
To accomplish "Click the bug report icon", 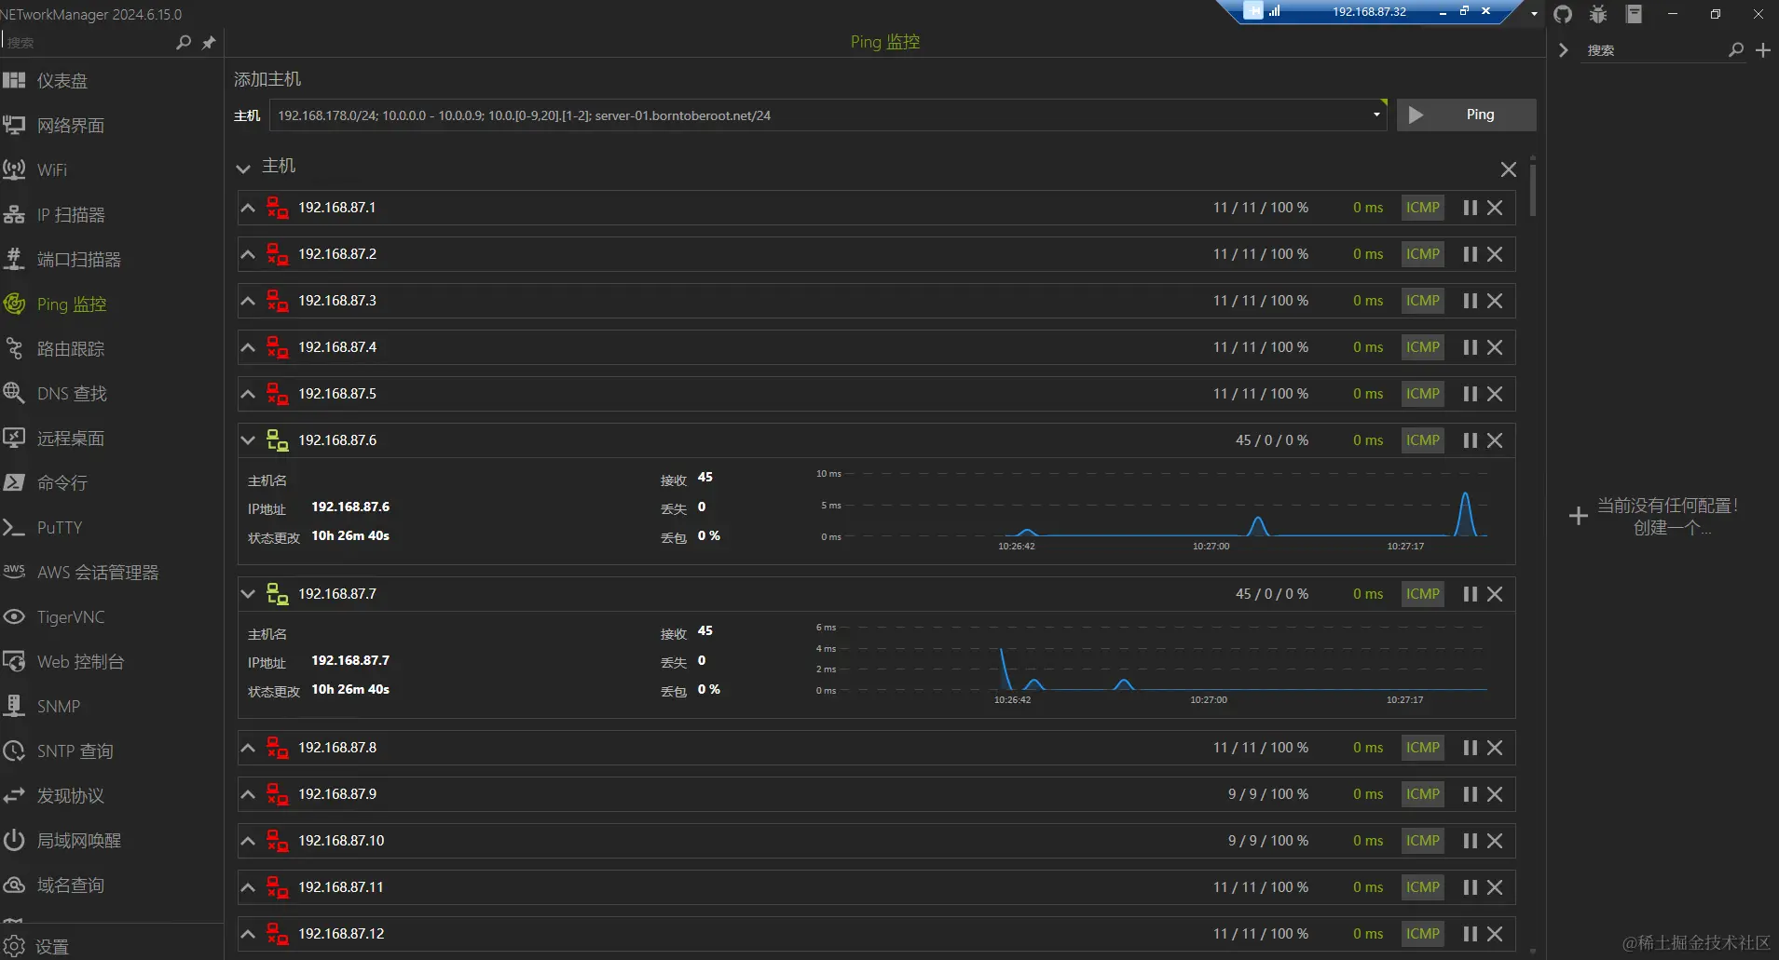I will (x=1598, y=14).
